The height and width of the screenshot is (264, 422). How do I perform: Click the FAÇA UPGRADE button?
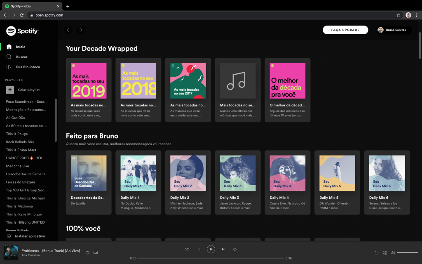345,30
